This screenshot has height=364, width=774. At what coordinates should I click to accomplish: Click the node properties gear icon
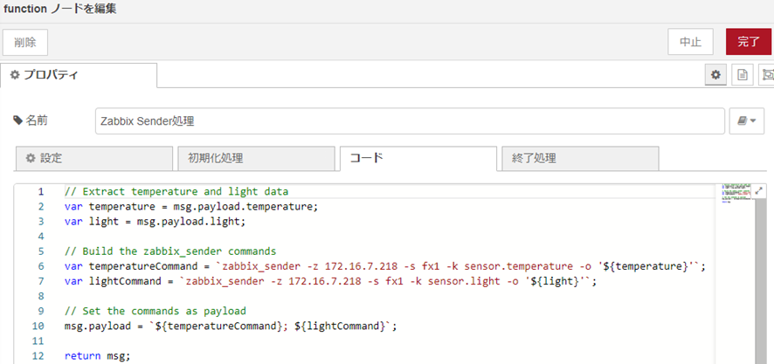pos(715,75)
